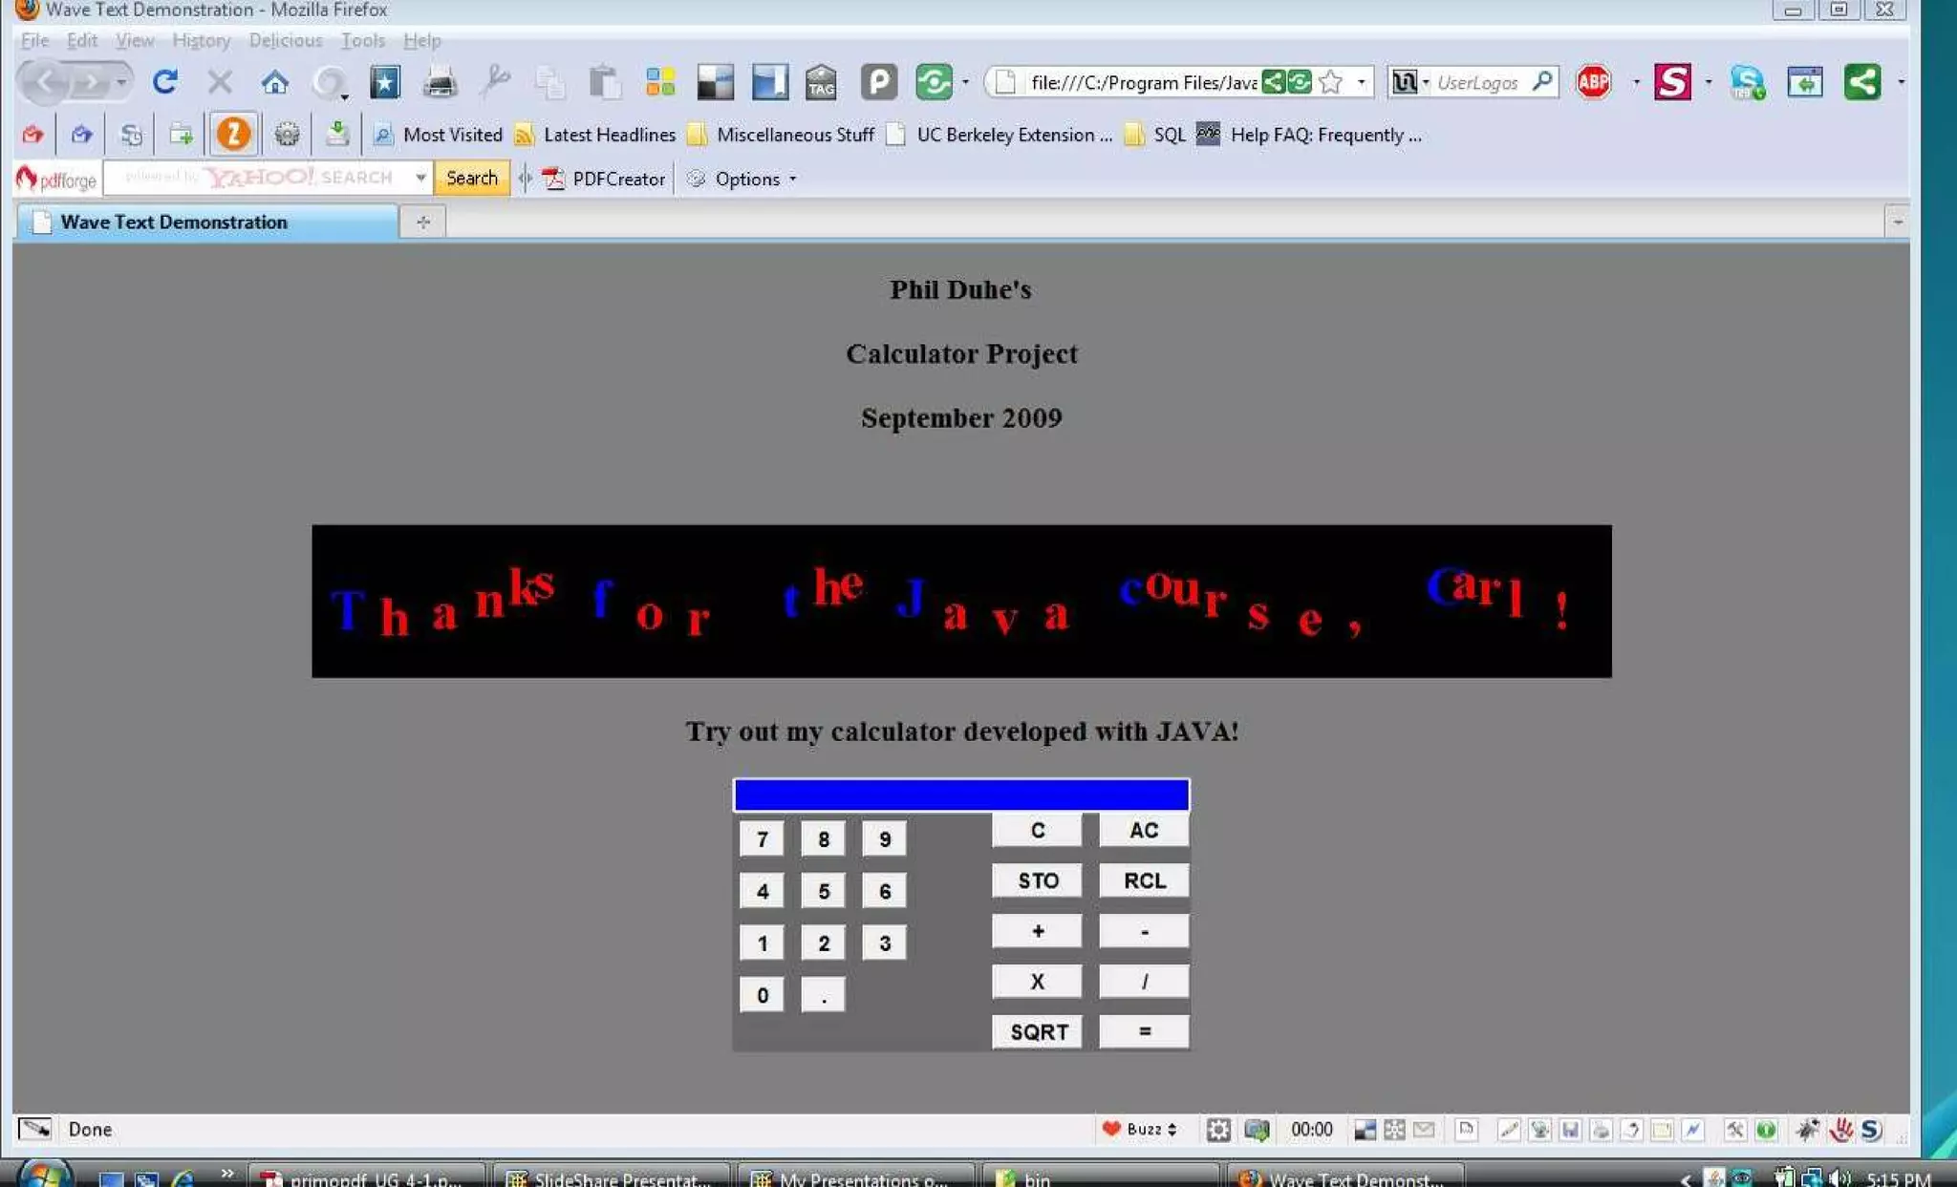Open the Yahoo search field dropdown arrow
1957x1187 pixels.
point(420,178)
